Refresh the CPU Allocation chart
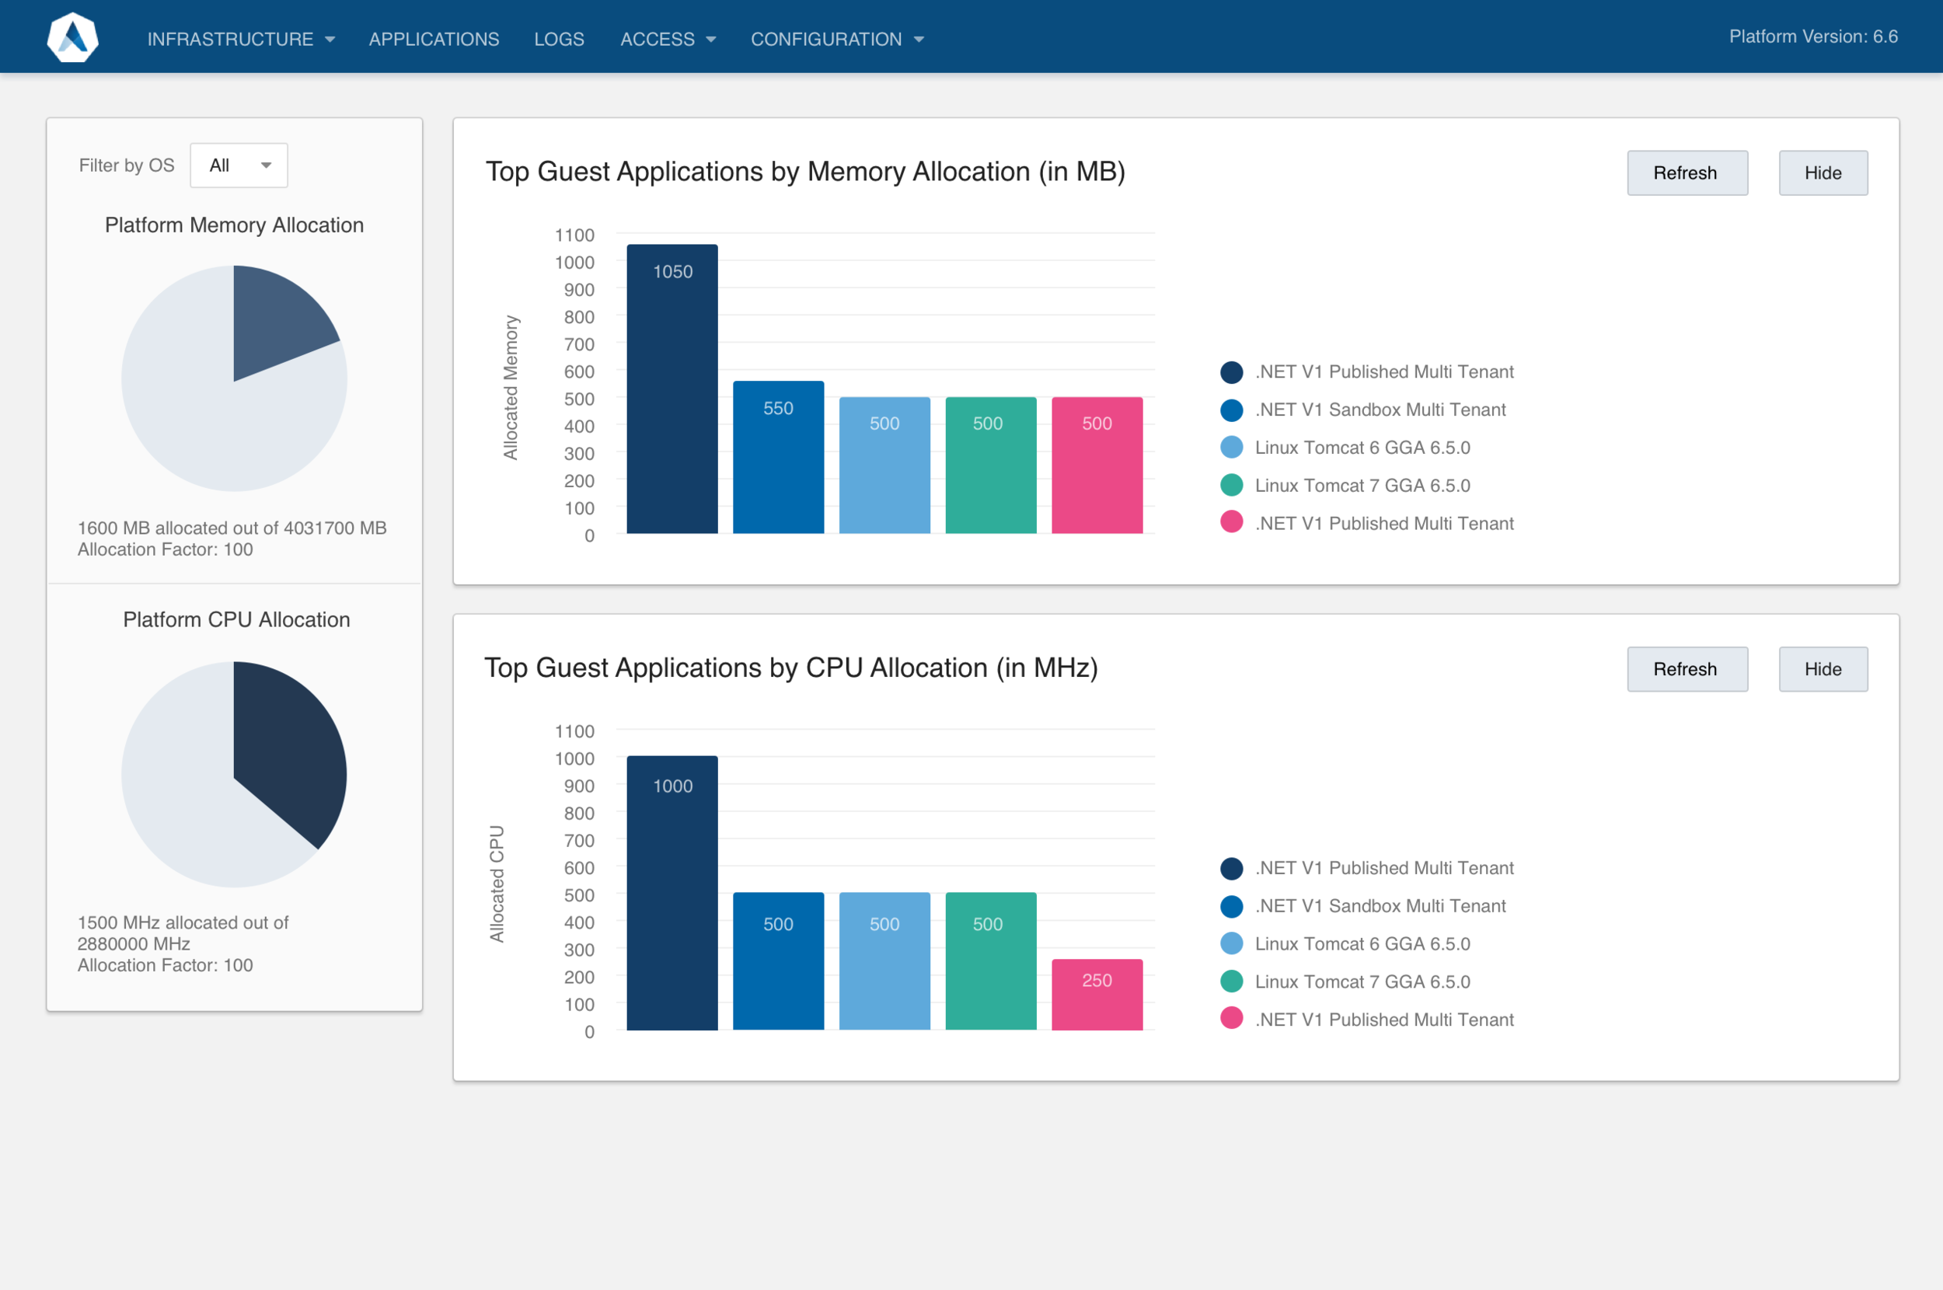1943x1290 pixels. pos(1687,669)
